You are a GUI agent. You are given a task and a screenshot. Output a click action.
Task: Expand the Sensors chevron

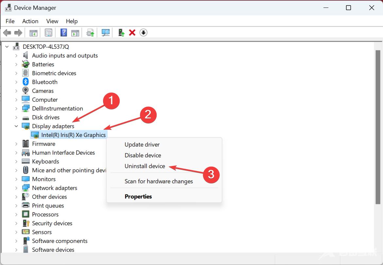[16, 232]
